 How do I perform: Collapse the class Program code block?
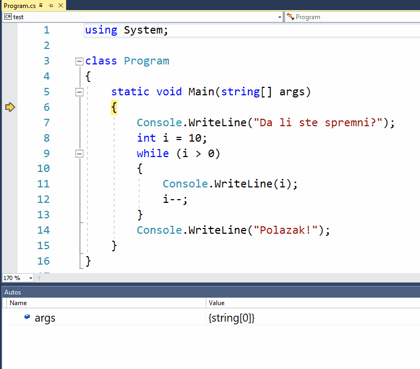79,61
